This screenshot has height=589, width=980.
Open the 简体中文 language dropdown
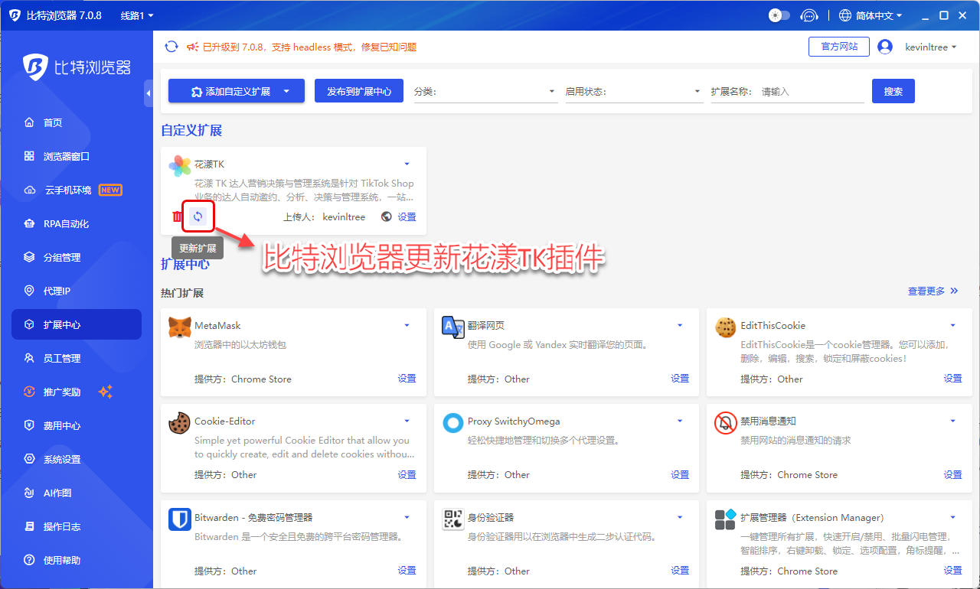point(871,15)
